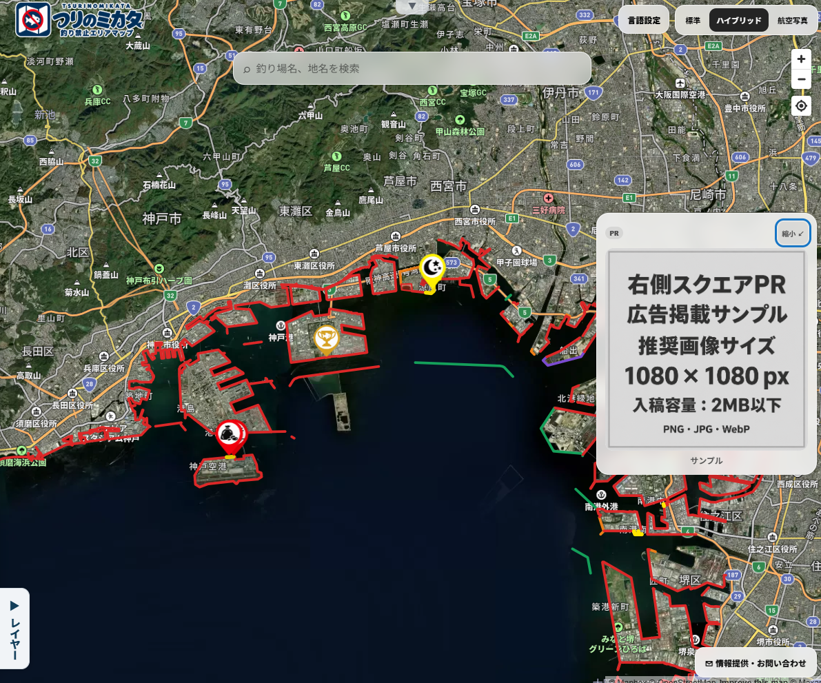Image resolution: width=821 pixels, height=683 pixels.
Task: Switch map style to 標準
Action: pos(693,21)
